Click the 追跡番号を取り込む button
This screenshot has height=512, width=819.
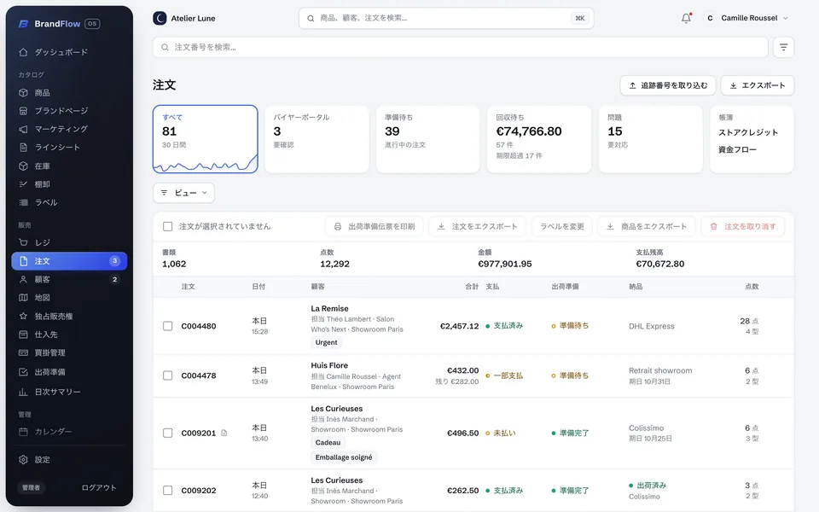[668, 85]
